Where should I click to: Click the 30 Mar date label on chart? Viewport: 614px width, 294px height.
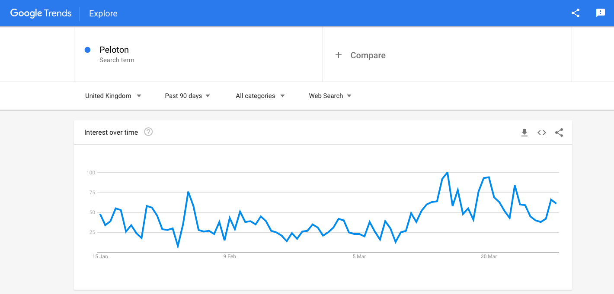pyautogui.click(x=489, y=256)
